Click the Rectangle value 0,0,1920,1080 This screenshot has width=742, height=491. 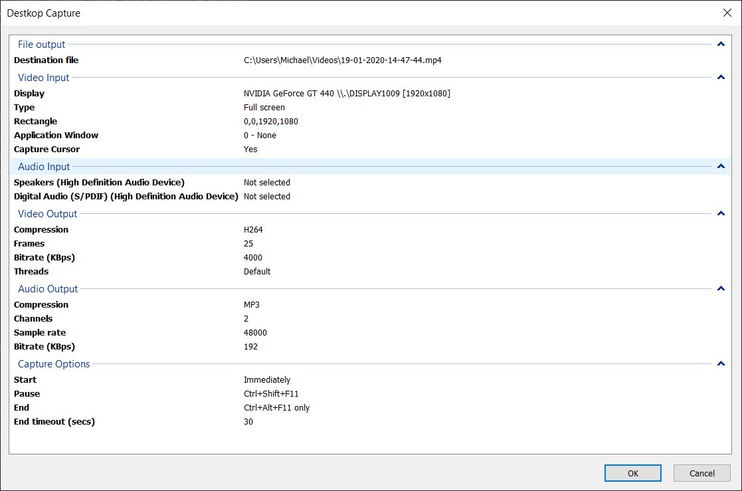coord(271,122)
